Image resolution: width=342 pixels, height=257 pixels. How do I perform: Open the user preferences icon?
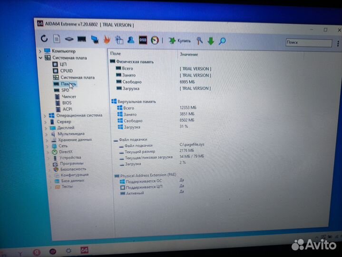(x=131, y=40)
